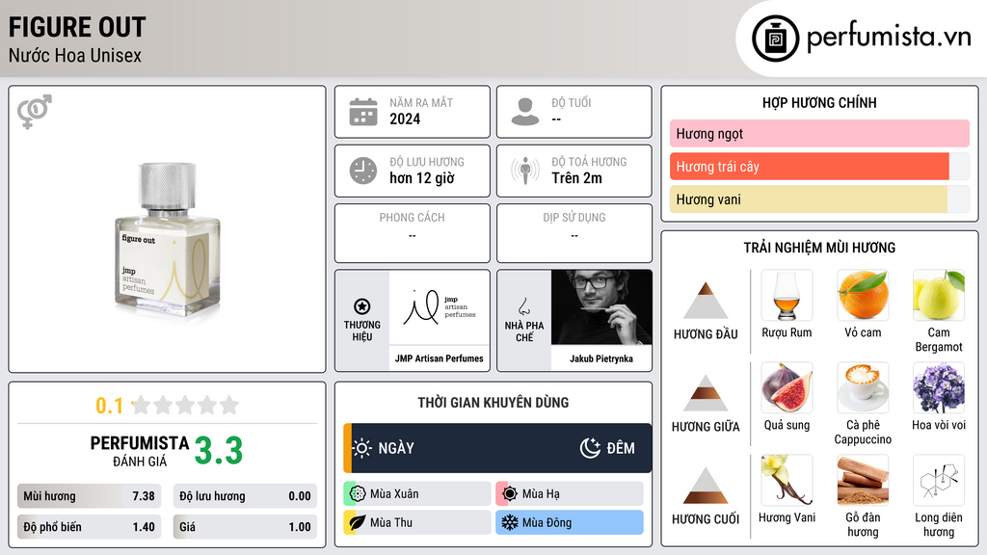Click the Hương vani accord bar

click(819, 199)
